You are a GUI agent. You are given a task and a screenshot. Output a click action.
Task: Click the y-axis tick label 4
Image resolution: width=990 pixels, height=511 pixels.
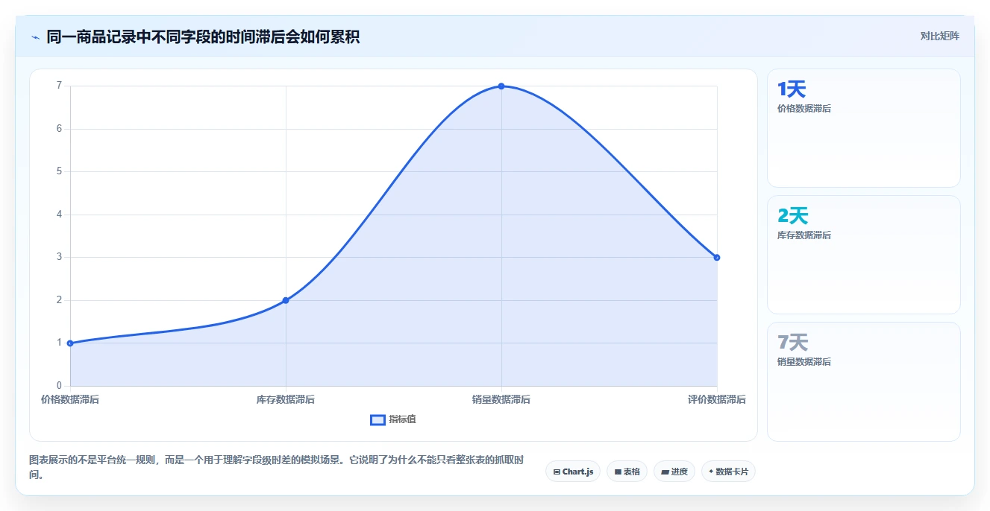[x=59, y=215]
